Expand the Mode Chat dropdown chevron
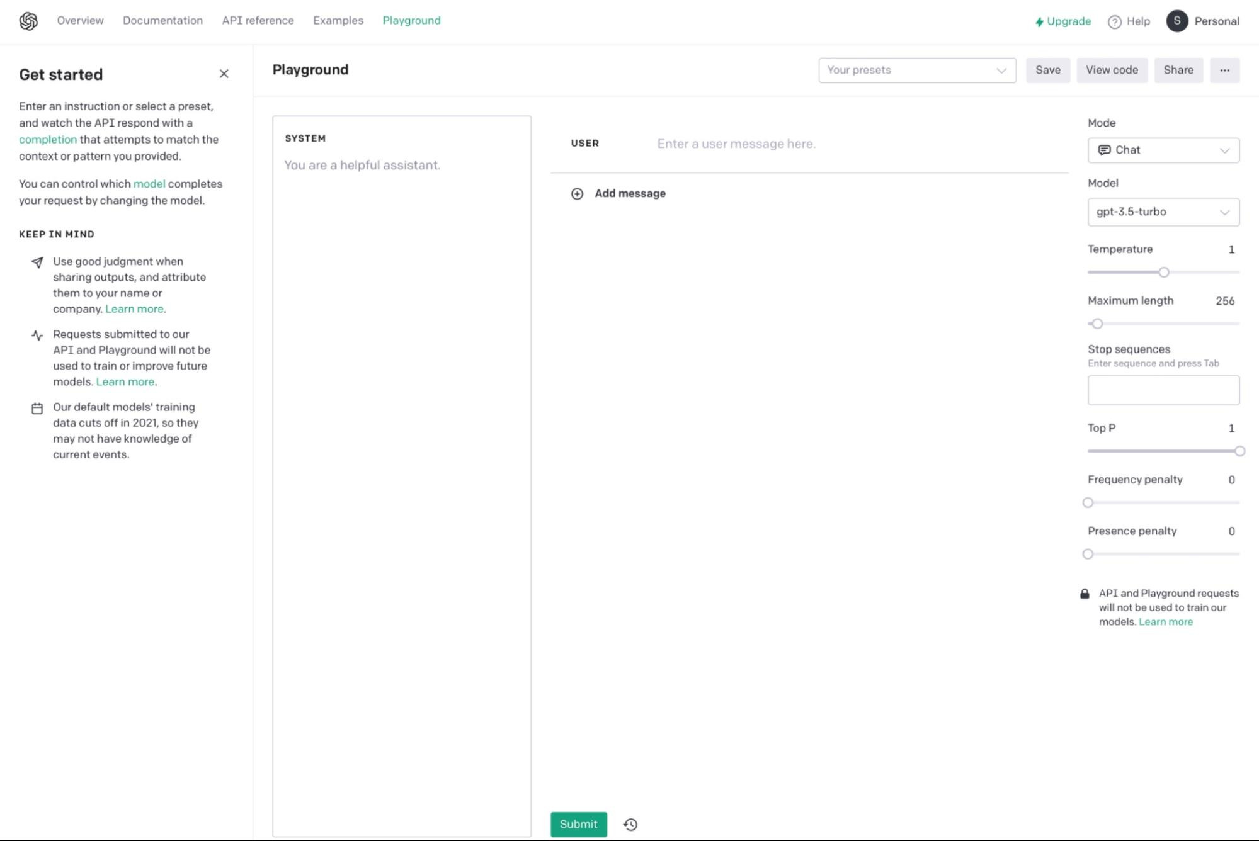This screenshot has width=1259, height=841. click(1224, 150)
